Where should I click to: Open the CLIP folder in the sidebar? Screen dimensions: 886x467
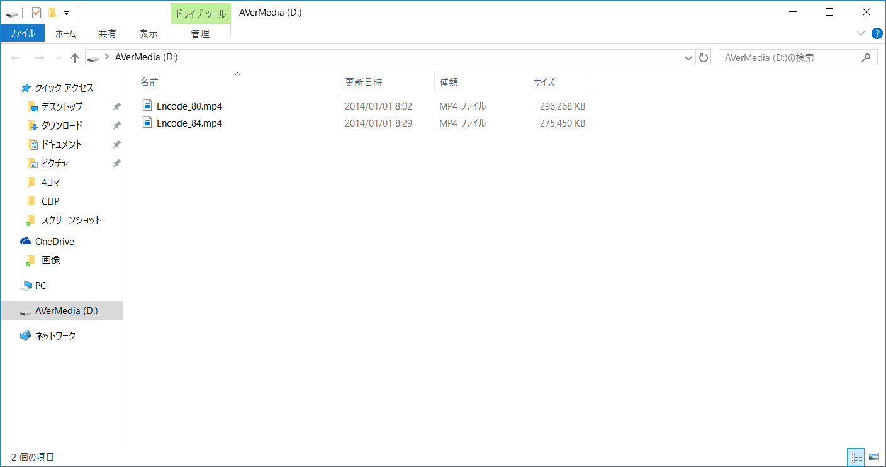pyautogui.click(x=50, y=201)
